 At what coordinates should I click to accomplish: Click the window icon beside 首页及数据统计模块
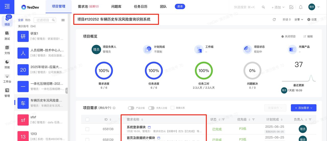pyautogui.click(x=159, y=138)
